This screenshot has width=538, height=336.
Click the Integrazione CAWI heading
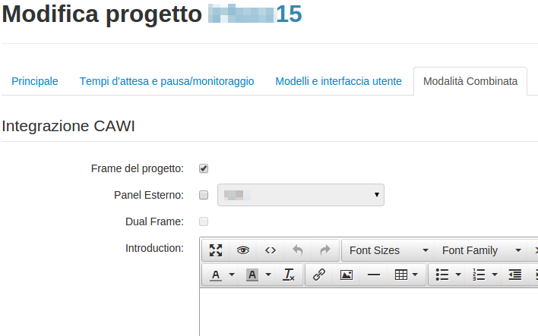coord(68,126)
